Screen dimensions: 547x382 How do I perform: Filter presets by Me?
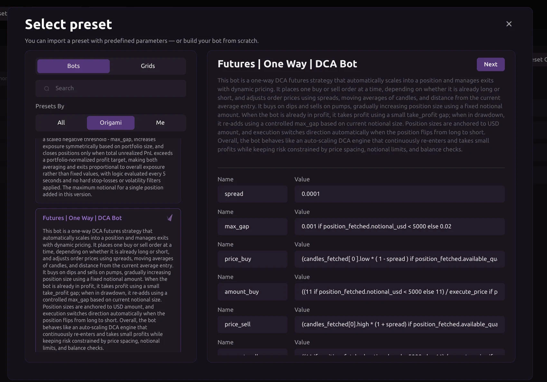coord(160,123)
